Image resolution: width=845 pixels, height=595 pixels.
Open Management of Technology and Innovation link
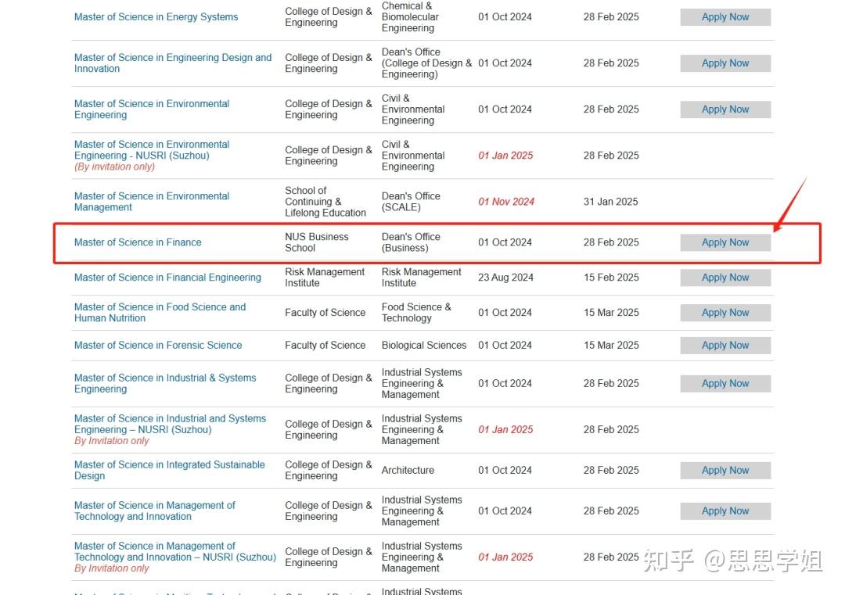154,511
